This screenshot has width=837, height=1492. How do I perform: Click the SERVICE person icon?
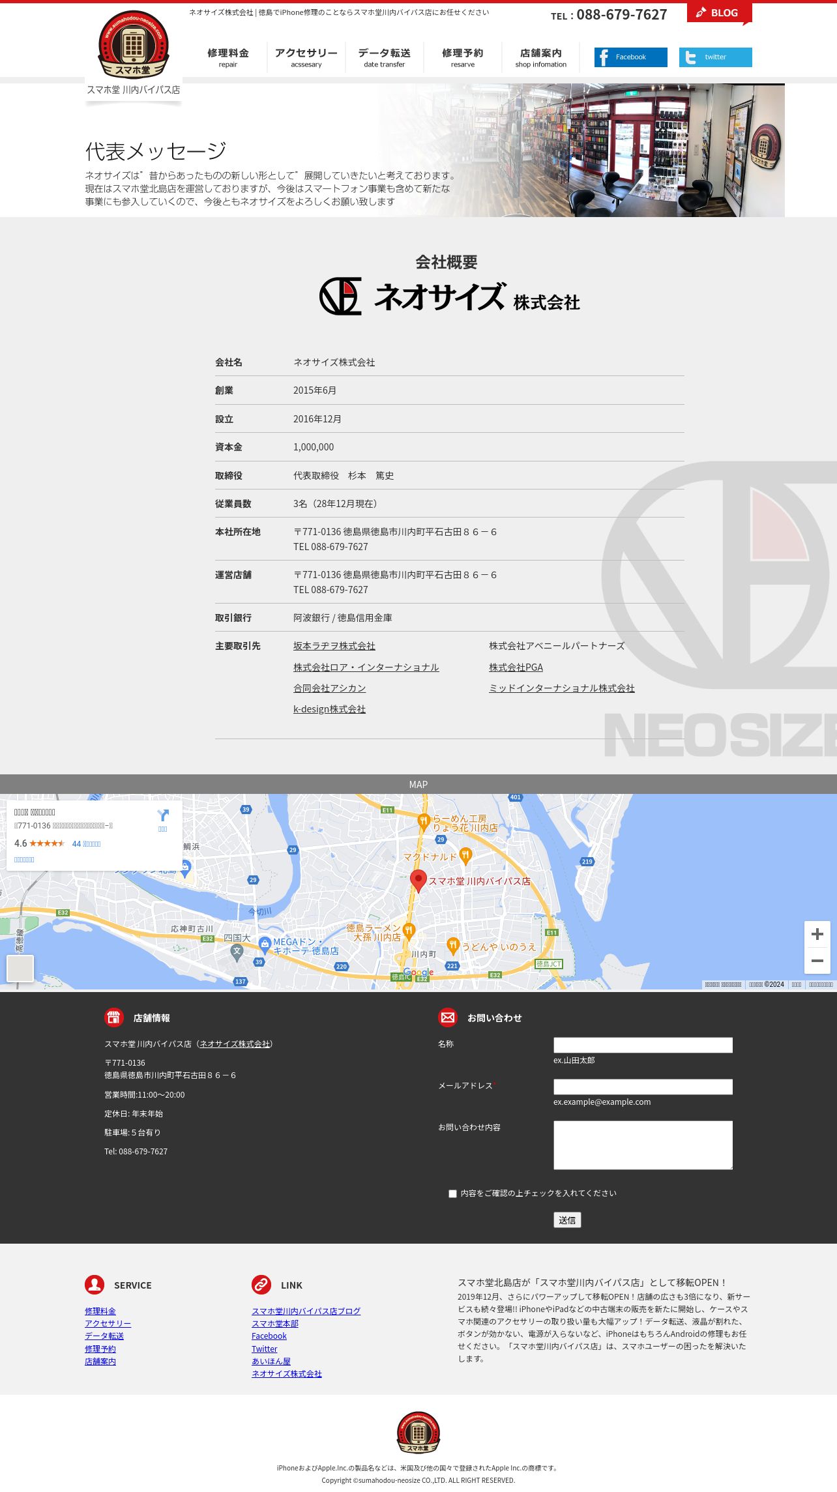(95, 1285)
